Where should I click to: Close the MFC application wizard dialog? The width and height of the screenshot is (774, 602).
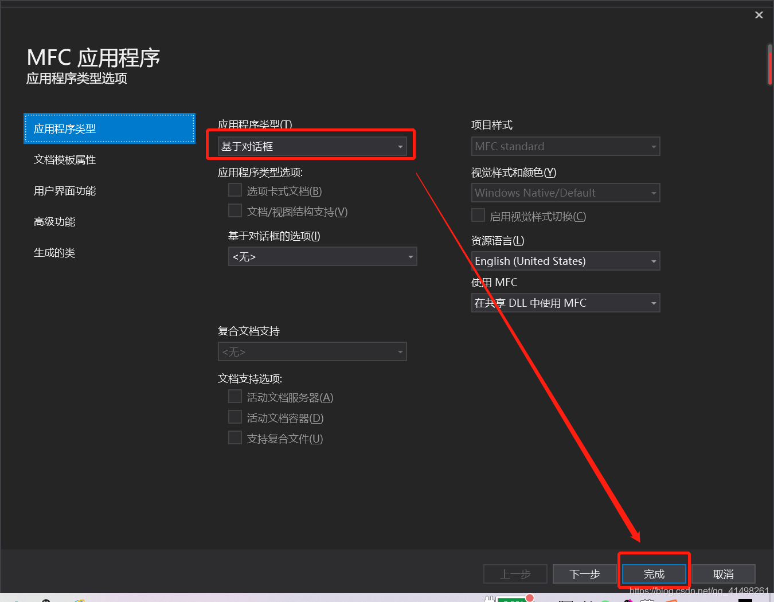[759, 15]
